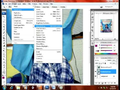Switch to the Histogram tab
The height and width of the screenshot is (90, 120).
[106, 13]
